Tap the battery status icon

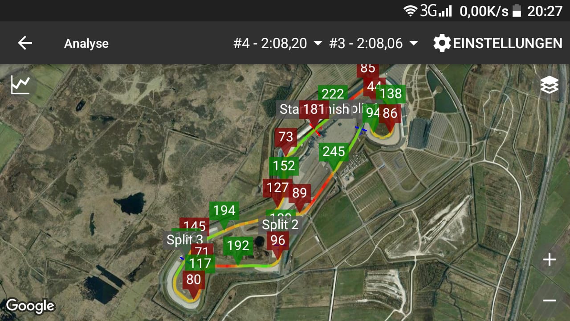click(517, 11)
